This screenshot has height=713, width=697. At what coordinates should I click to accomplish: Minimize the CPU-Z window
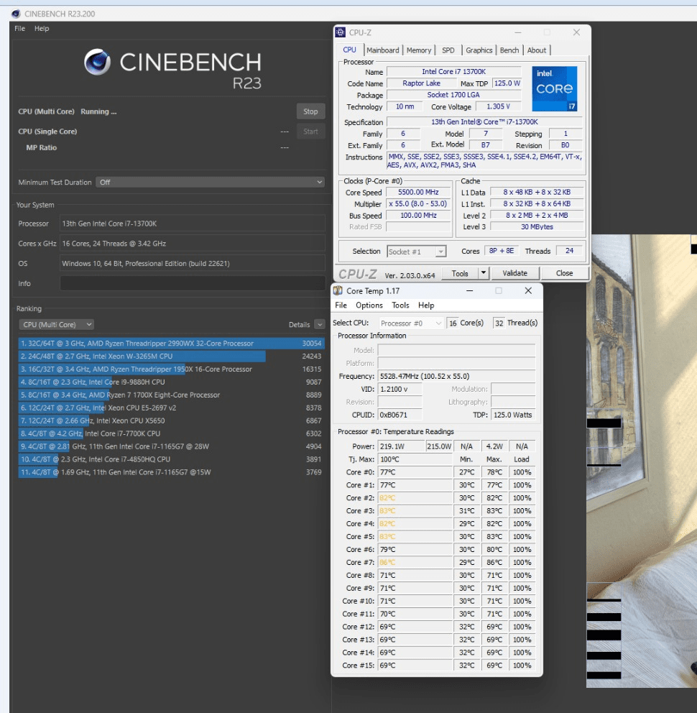click(518, 32)
